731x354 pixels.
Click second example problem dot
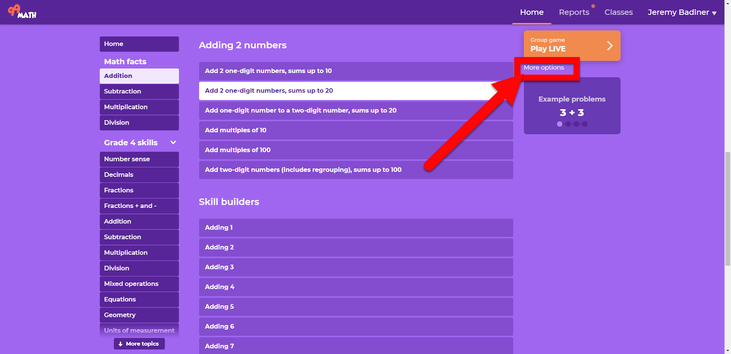(x=568, y=124)
